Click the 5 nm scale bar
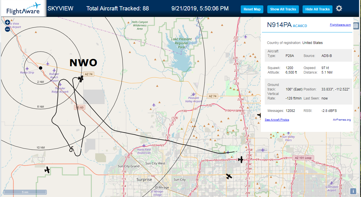The image size is (361, 197). pos(25,192)
